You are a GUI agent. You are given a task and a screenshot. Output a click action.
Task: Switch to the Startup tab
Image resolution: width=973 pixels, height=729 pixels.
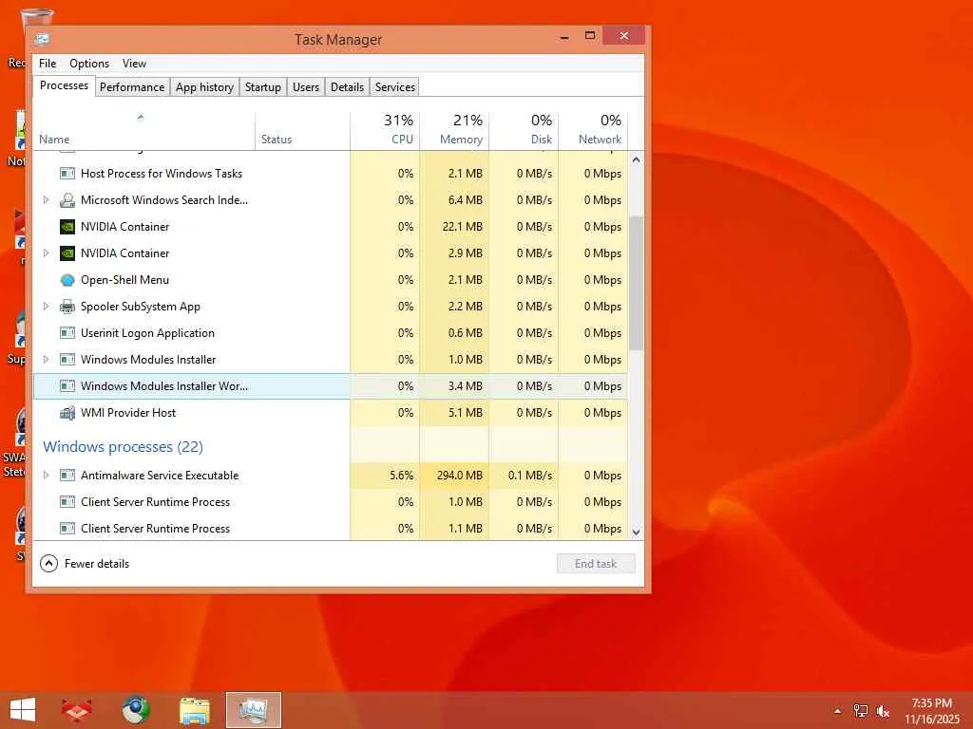263,87
